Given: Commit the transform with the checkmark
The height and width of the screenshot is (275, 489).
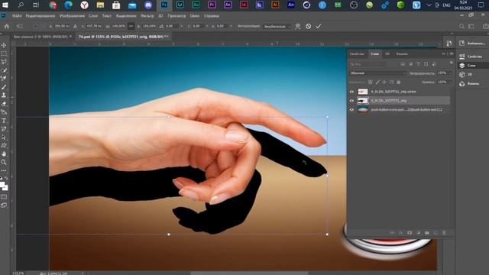Looking at the screenshot, I should (318, 27).
